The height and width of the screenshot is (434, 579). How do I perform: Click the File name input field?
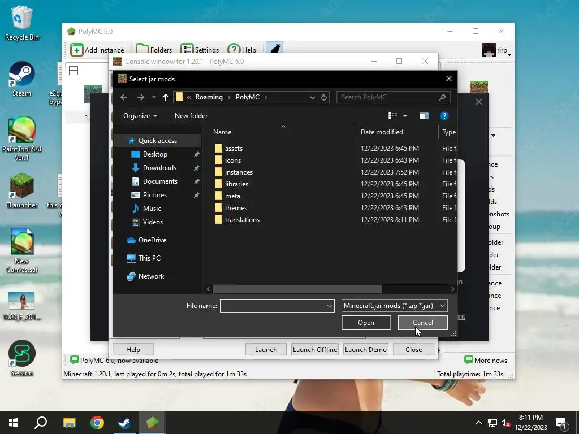[273, 306]
